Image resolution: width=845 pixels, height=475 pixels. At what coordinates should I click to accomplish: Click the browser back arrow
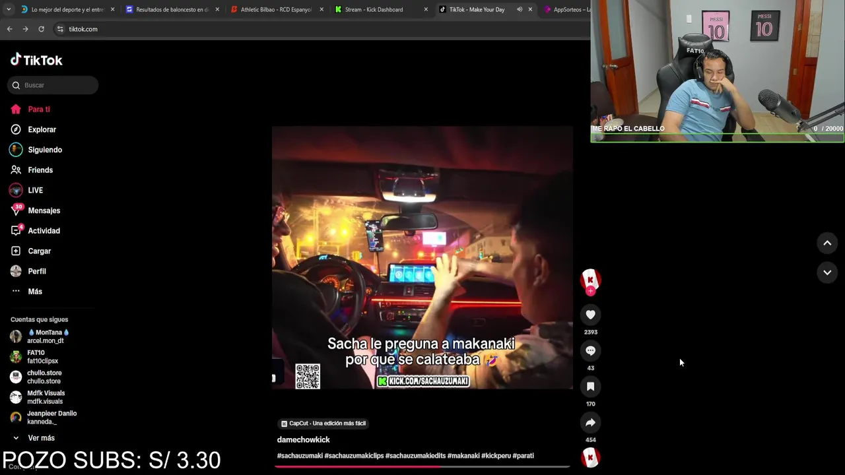9,29
